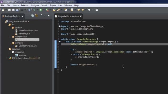Click the Open Perspective icon

click(x=97, y=10)
